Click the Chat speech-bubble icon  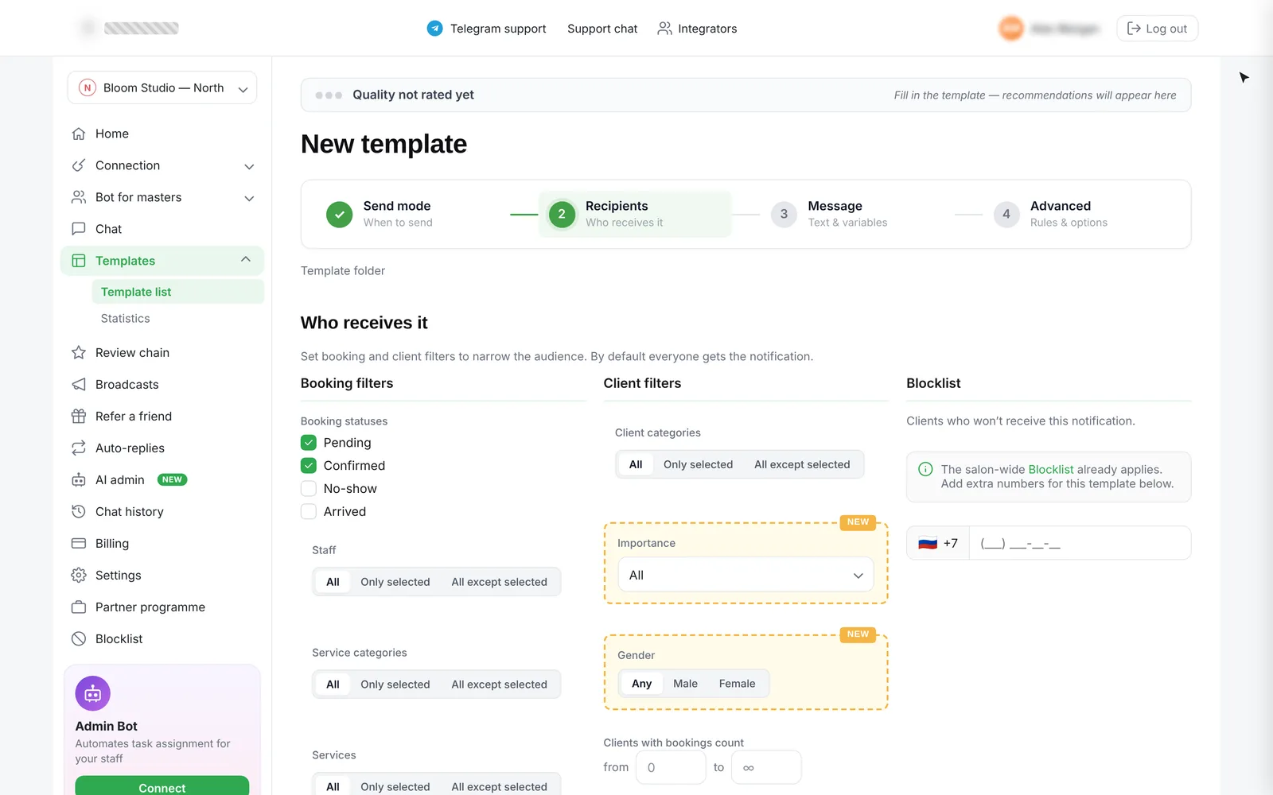79,229
